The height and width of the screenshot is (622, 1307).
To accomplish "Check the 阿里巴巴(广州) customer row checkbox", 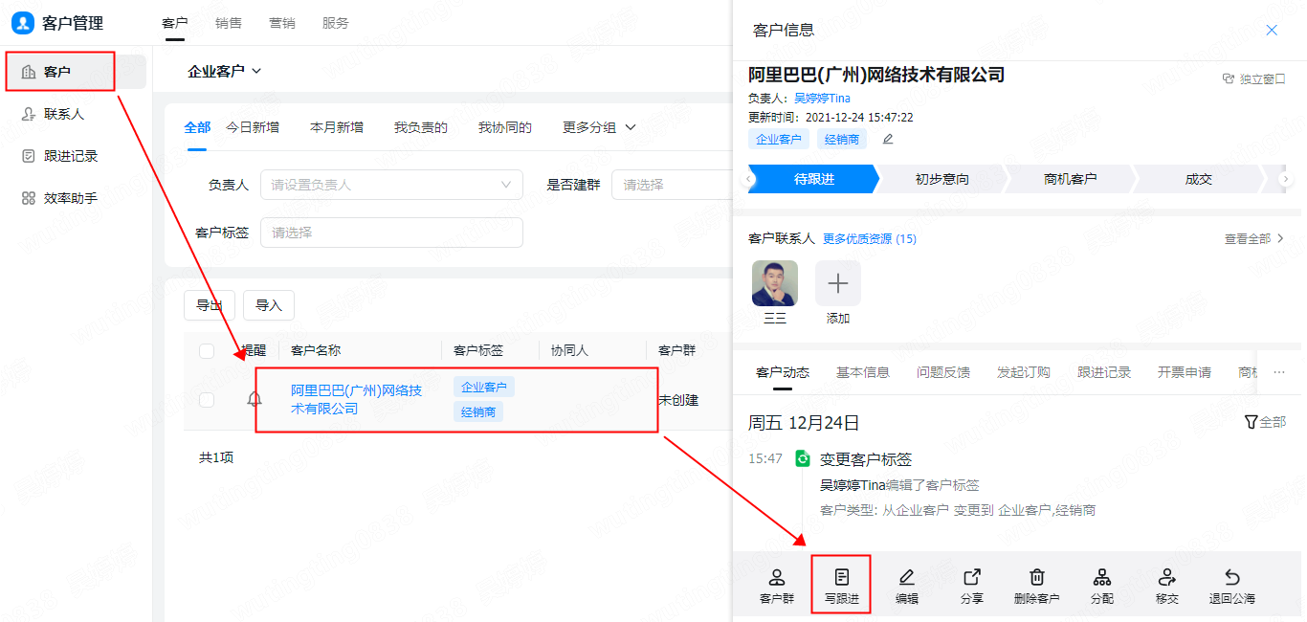I will point(207,400).
